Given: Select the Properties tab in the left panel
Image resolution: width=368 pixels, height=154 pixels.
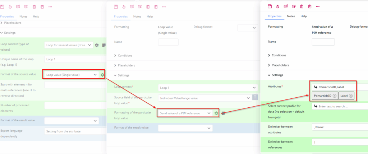Looking at the screenshot, I should coord(7,17).
